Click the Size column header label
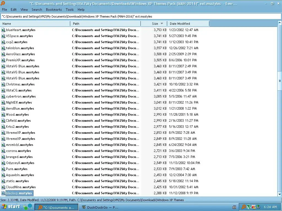The height and width of the screenshot is (211, 282). click(155, 24)
